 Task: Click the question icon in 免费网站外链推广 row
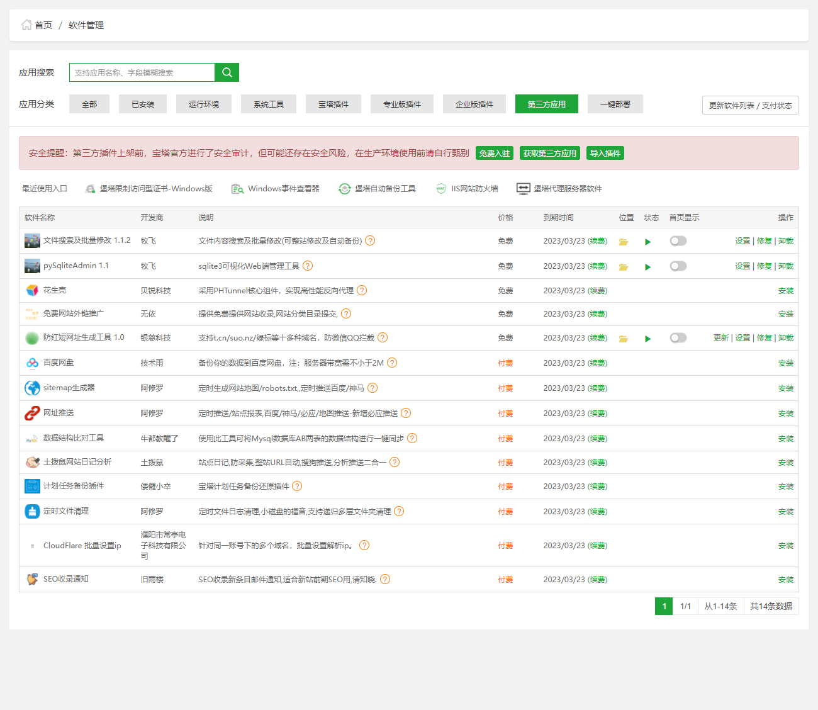[x=346, y=313]
